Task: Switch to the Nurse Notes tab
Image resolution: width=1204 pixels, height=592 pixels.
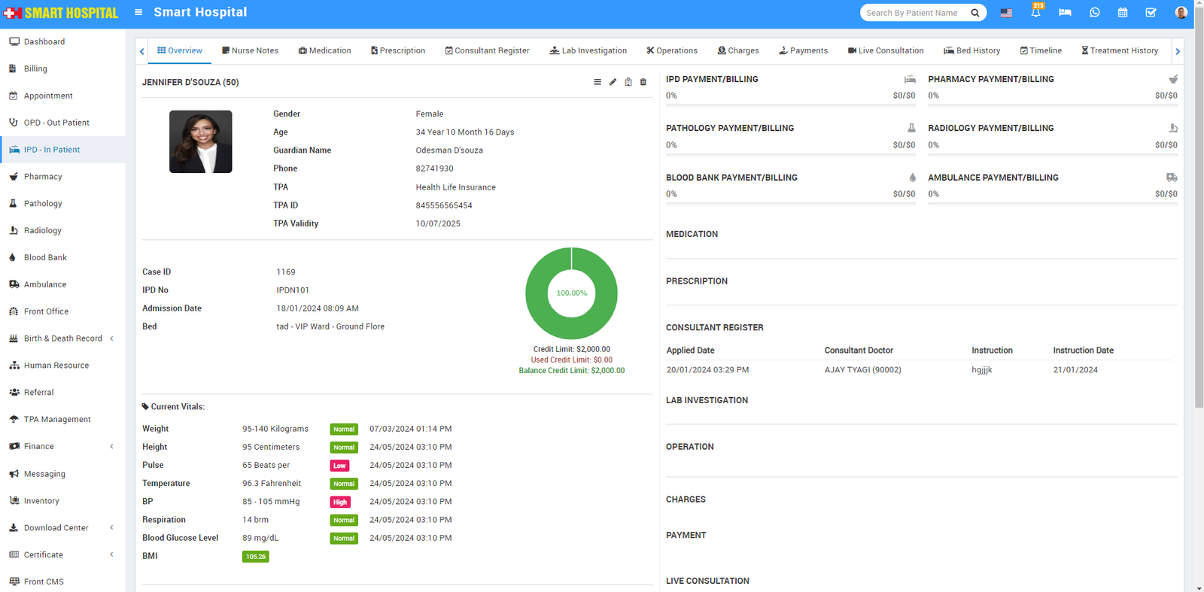Action: point(250,50)
